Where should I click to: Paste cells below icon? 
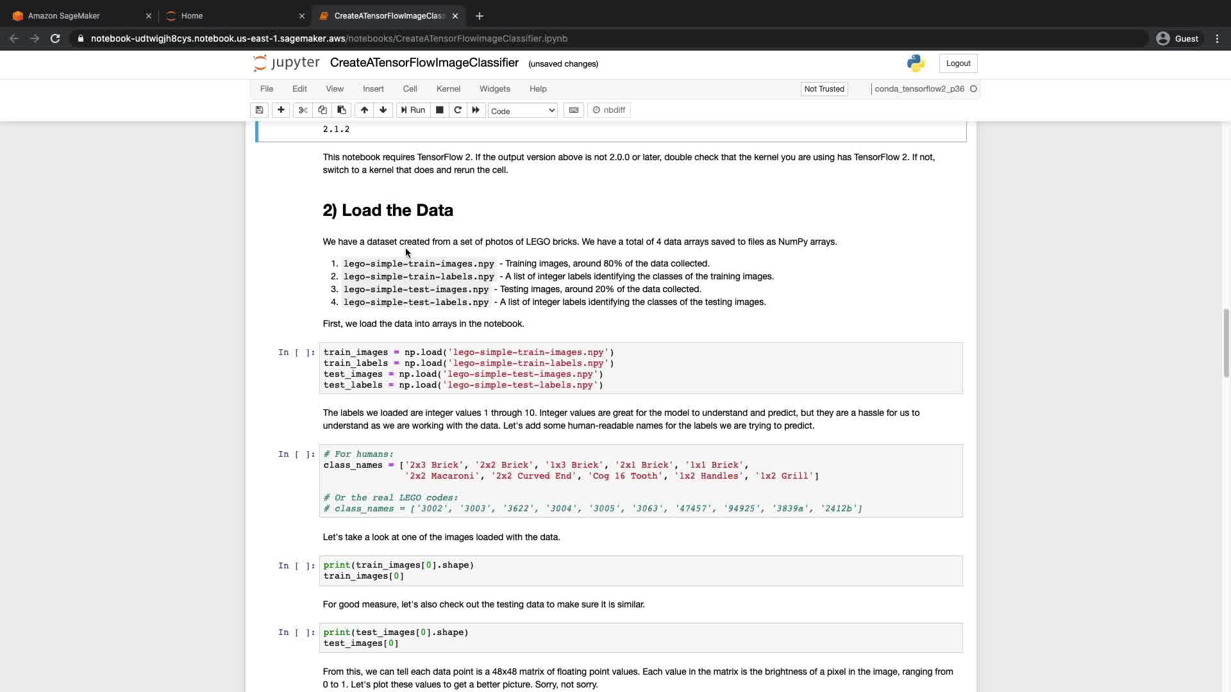click(x=342, y=110)
